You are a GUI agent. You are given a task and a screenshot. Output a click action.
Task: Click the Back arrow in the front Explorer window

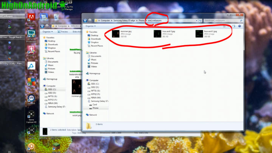click(86, 20)
